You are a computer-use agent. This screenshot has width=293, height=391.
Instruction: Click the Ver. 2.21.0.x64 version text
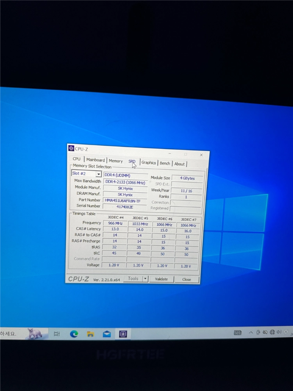[107, 280]
